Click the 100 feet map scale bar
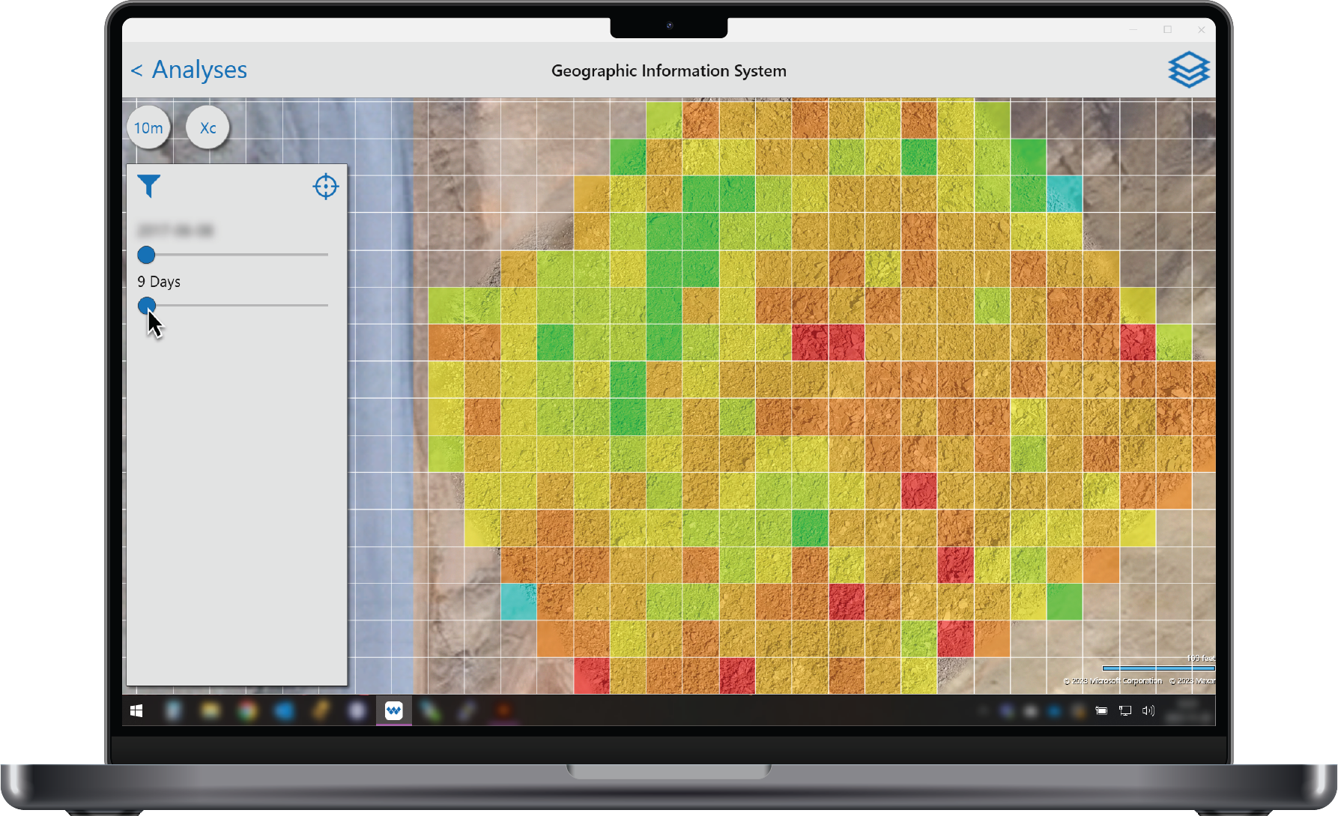 pyautogui.click(x=1157, y=668)
